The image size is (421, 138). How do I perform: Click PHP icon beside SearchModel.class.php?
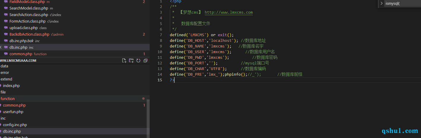(x=6, y=8)
